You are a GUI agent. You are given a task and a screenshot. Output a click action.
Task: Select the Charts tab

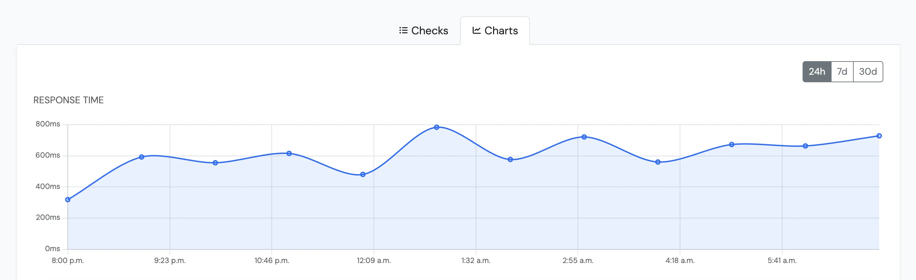[495, 31]
